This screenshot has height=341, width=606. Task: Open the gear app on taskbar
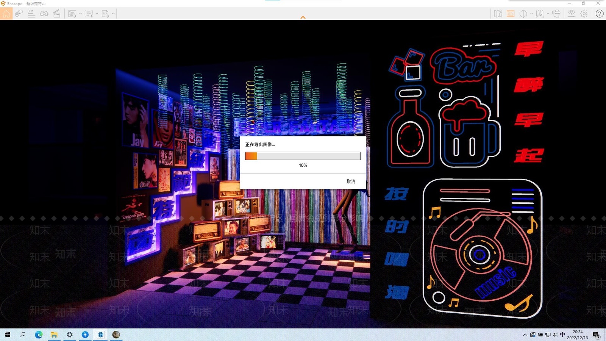point(70,335)
